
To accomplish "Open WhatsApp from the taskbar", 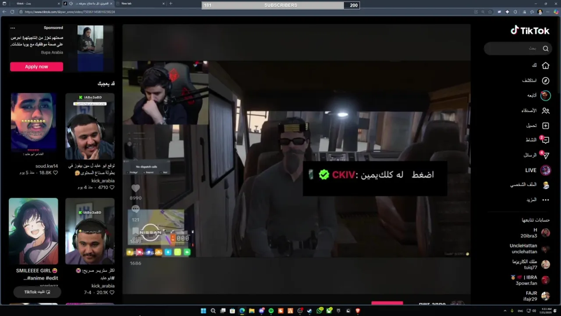I will [x=320, y=311].
